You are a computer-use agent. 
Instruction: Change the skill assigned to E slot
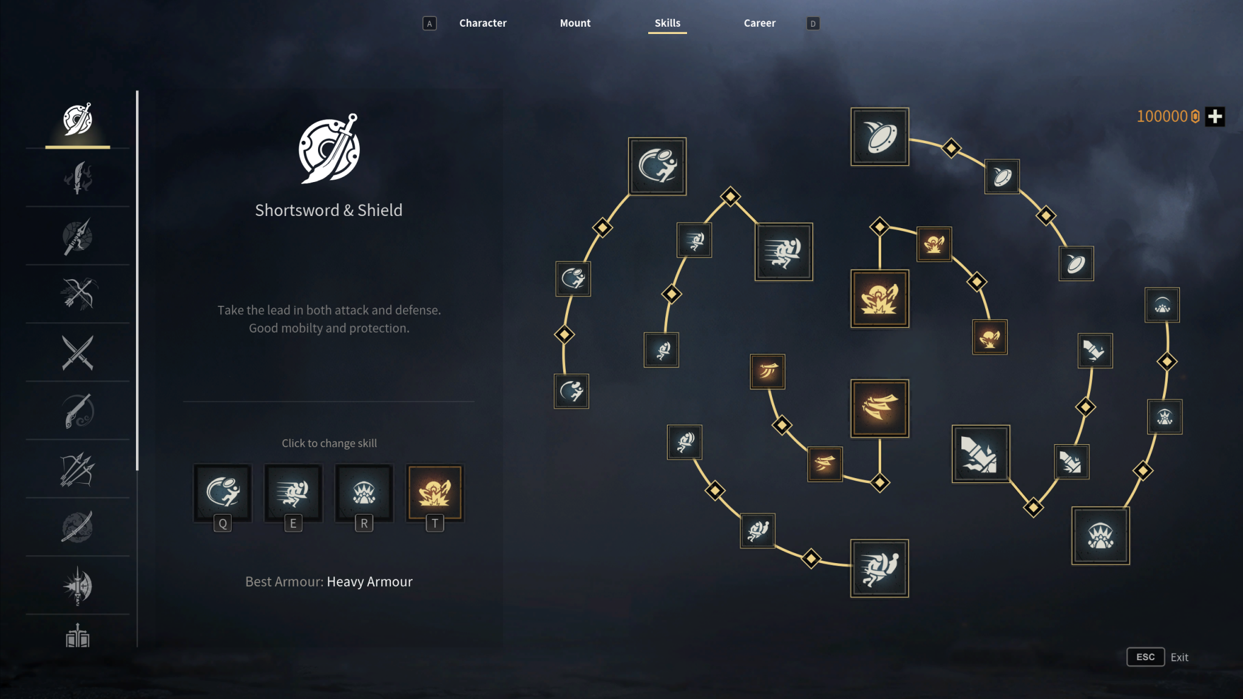pyautogui.click(x=293, y=493)
